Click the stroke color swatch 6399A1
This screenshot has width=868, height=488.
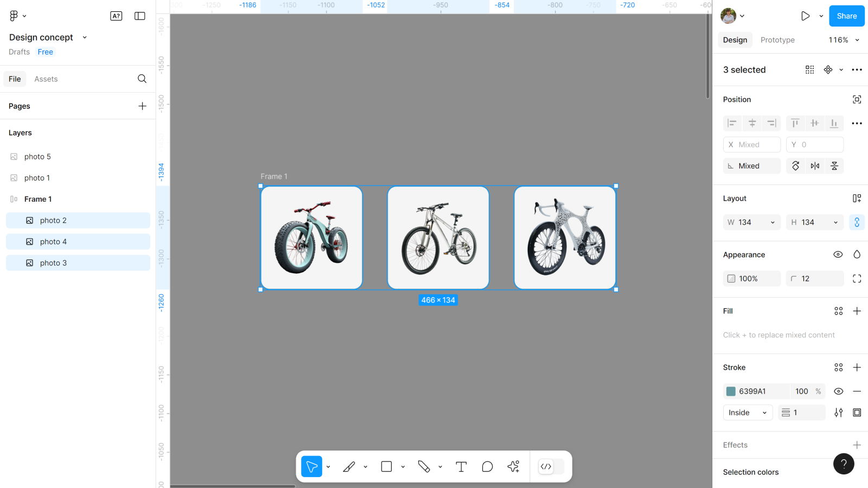(x=731, y=391)
